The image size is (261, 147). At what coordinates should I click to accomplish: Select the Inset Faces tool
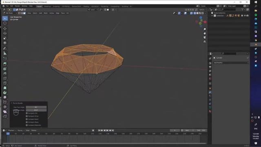pyautogui.click(x=5, y=69)
